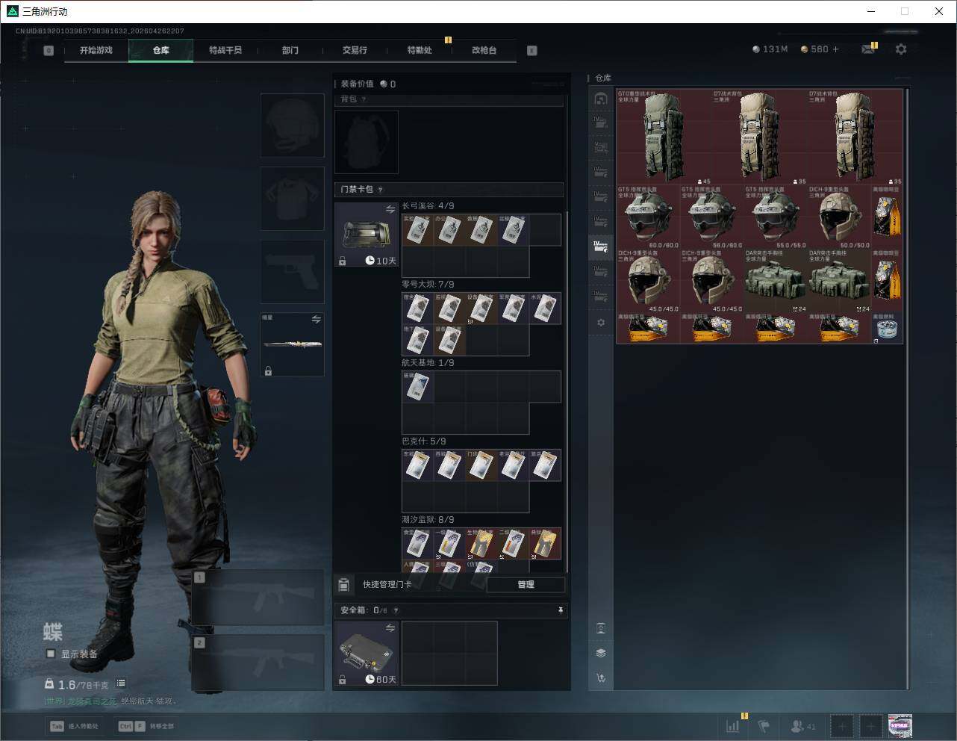This screenshot has height=741, width=957.
Task: Open the player avatar in bottom corner
Action: point(900,725)
